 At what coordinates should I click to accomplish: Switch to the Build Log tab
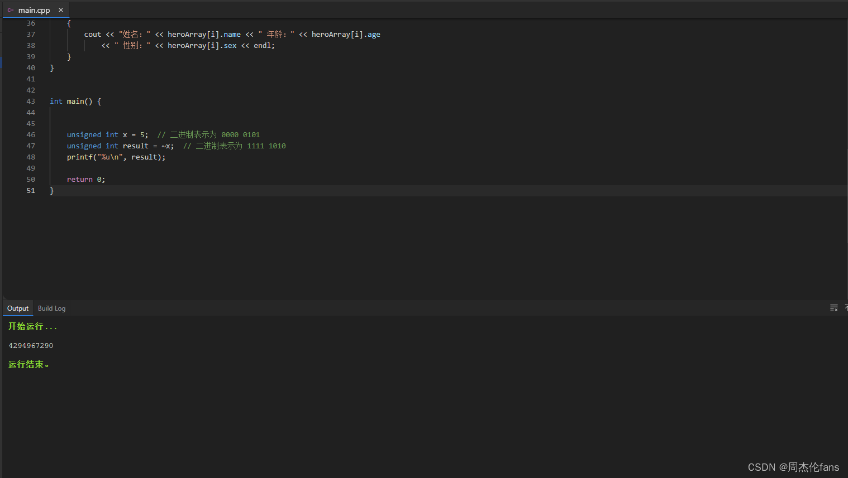pos(51,308)
